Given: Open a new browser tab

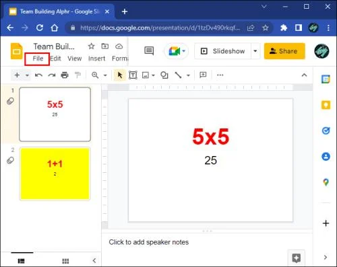Looking at the screenshot, I should [x=125, y=11].
